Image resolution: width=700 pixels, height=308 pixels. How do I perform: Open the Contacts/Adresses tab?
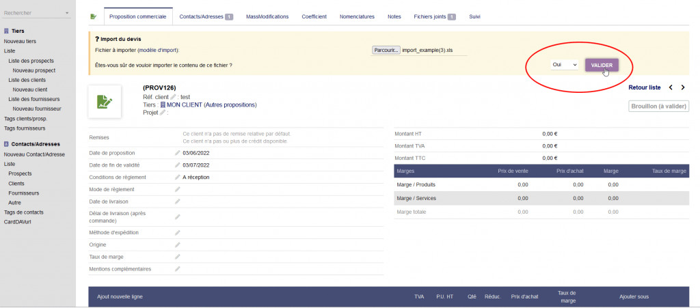pos(206,16)
